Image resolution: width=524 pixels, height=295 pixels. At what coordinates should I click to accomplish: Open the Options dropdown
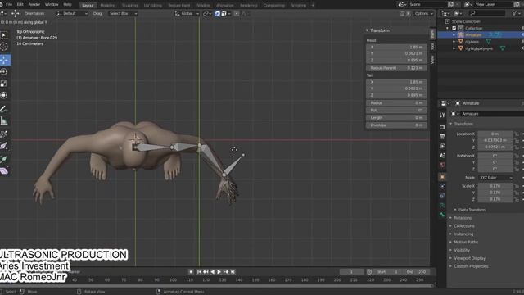tap(423, 14)
